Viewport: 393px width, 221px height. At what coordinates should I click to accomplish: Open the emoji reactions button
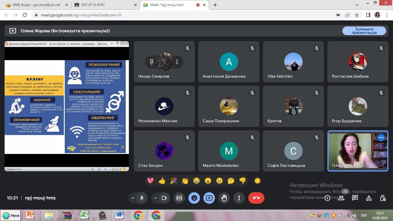pyautogui.click(x=194, y=198)
